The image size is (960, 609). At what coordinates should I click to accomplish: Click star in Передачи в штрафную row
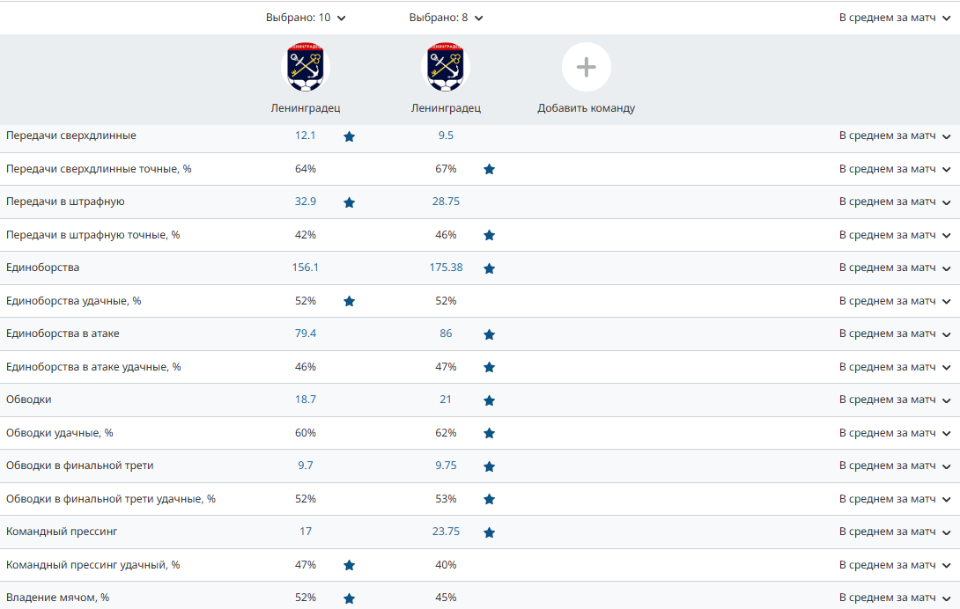click(x=349, y=202)
